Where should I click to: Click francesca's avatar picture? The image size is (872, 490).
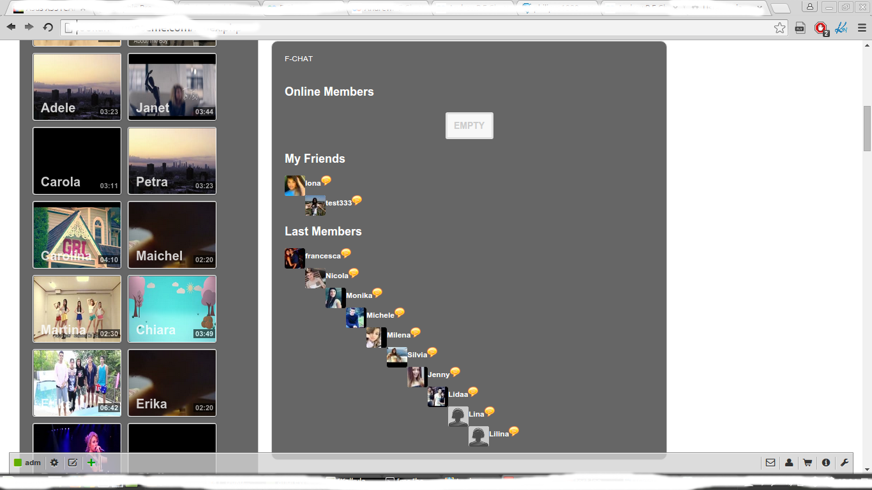tap(295, 258)
